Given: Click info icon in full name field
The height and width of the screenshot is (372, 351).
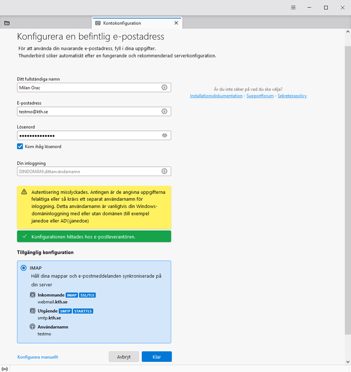Looking at the screenshot, I should tap(164, 87).
